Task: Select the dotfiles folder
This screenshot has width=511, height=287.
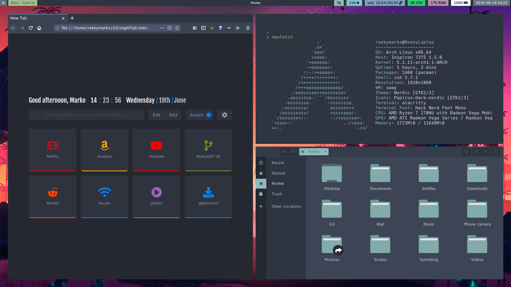Action: click(429, 177)
